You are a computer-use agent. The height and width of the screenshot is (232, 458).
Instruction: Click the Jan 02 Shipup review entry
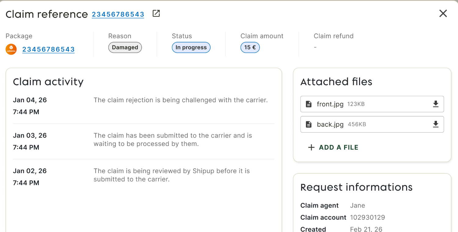[144, 177]
